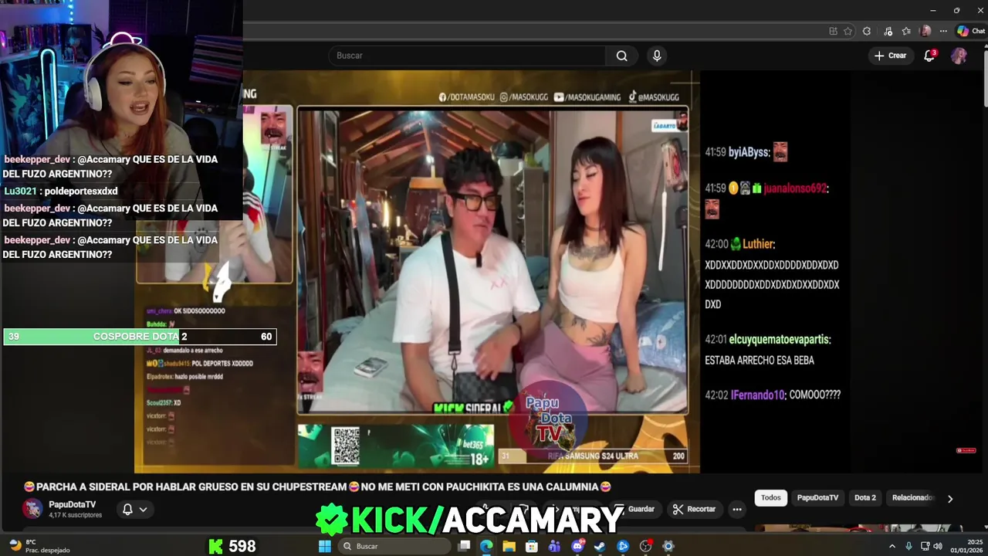Click microphone tray icon
988x556 pixels.
pyautogui.click(x=909, y=546)
